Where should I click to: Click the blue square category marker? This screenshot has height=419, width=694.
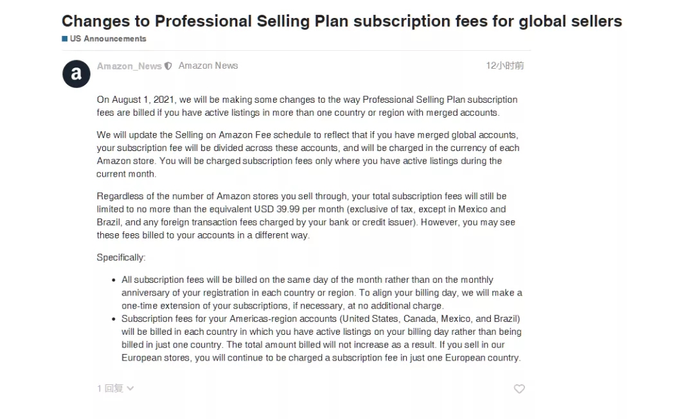[65, 39]
